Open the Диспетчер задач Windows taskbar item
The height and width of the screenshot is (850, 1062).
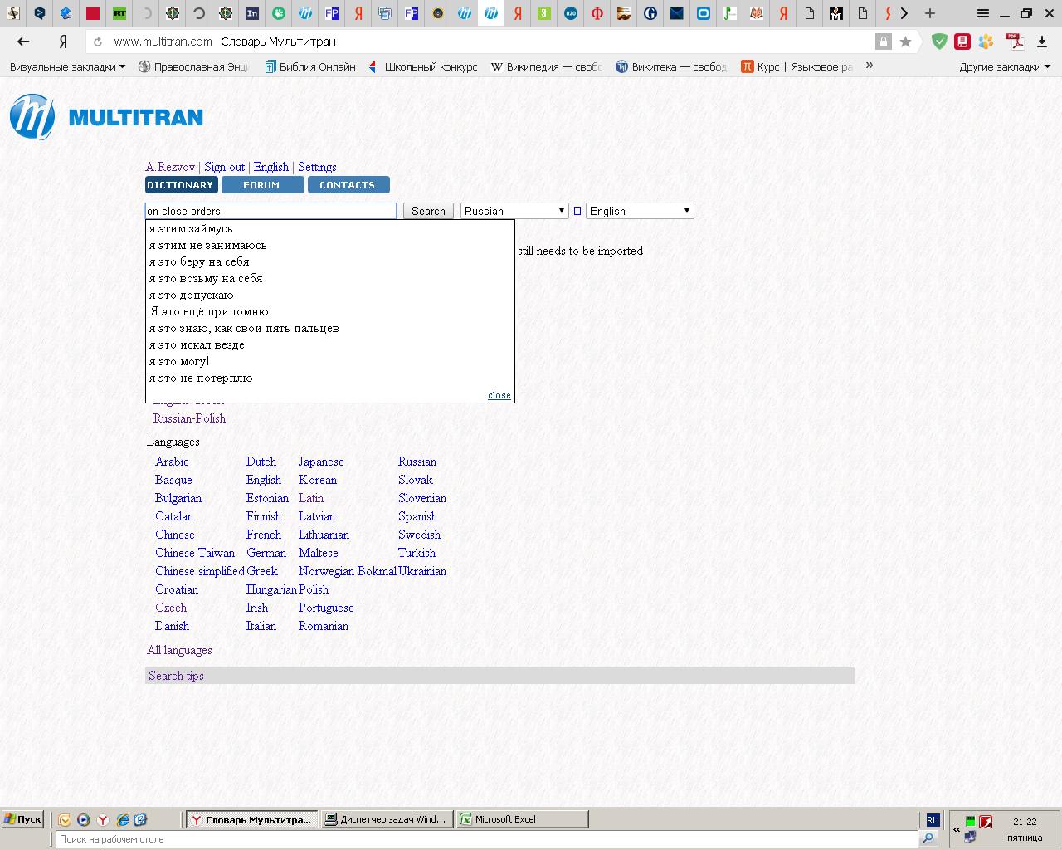[x=387, y=819]
